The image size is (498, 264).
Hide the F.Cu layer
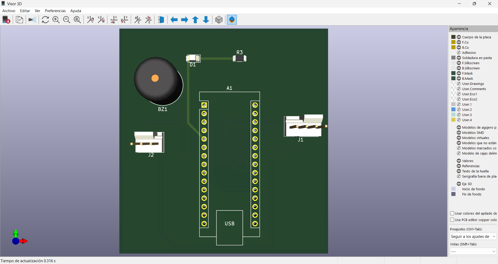click(x=459, y=42)
